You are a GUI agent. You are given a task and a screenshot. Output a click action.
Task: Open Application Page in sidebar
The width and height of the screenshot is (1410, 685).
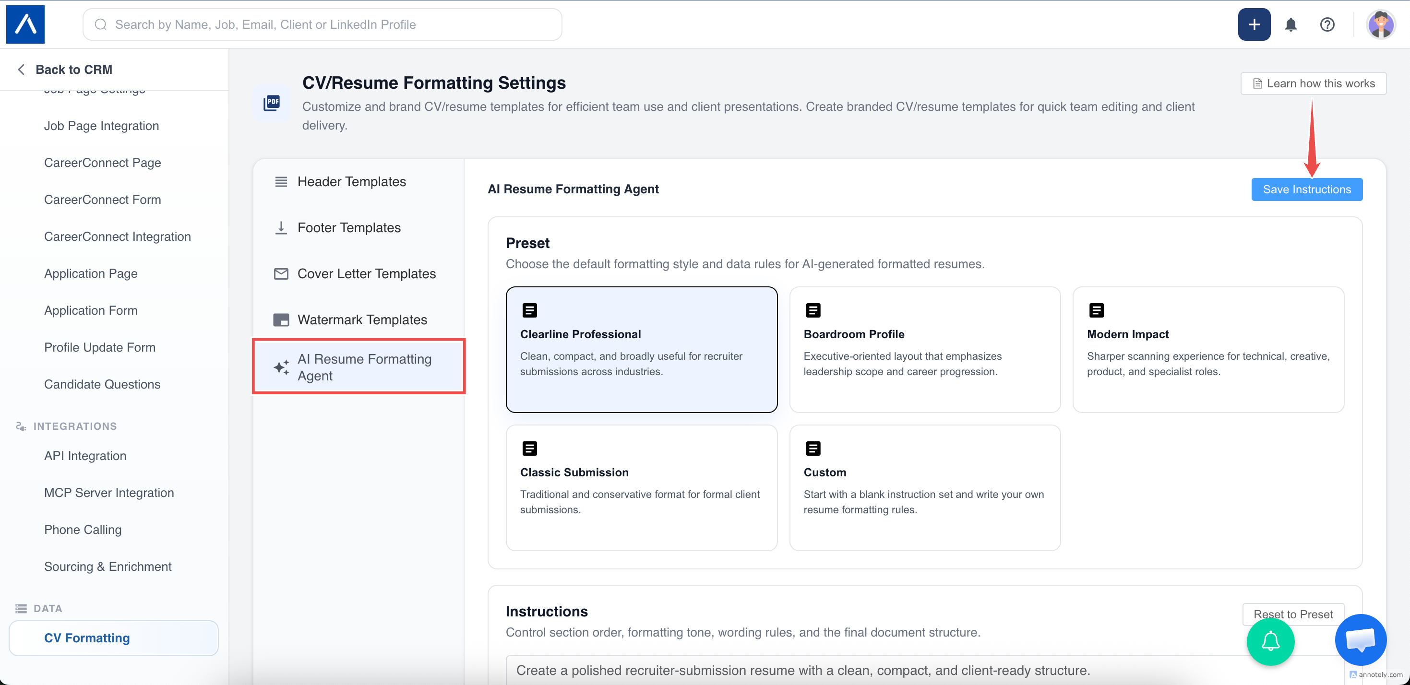[x=91, y=273]
